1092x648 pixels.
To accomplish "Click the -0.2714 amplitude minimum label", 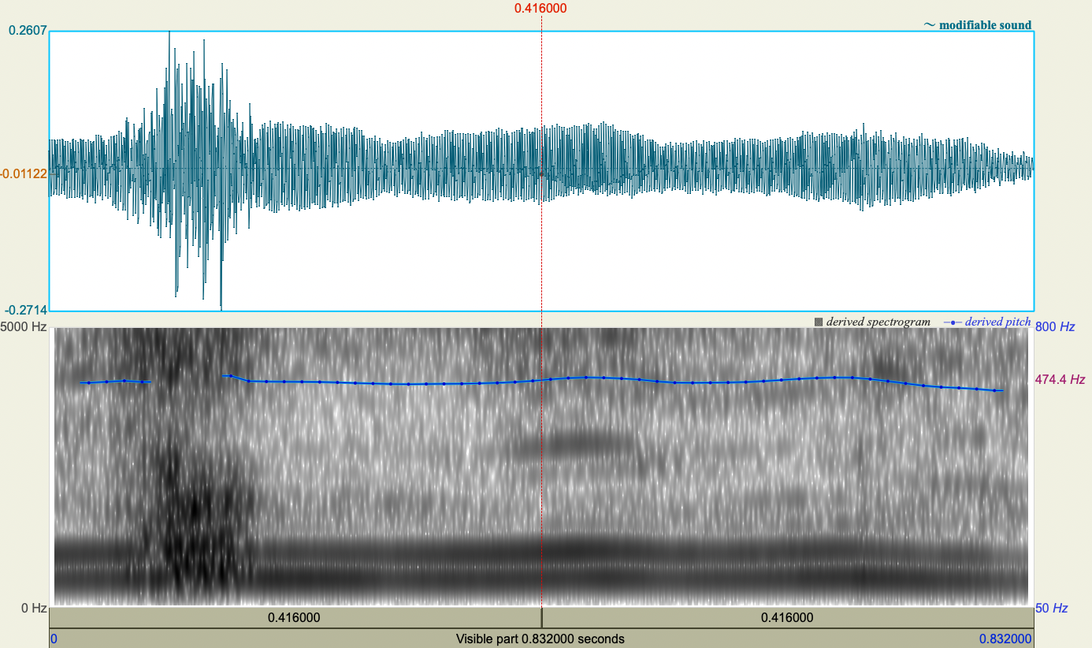I will click(x=26, y=309).
